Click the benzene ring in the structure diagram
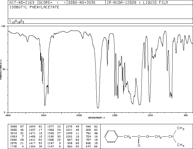 click(x=111, y=136)
